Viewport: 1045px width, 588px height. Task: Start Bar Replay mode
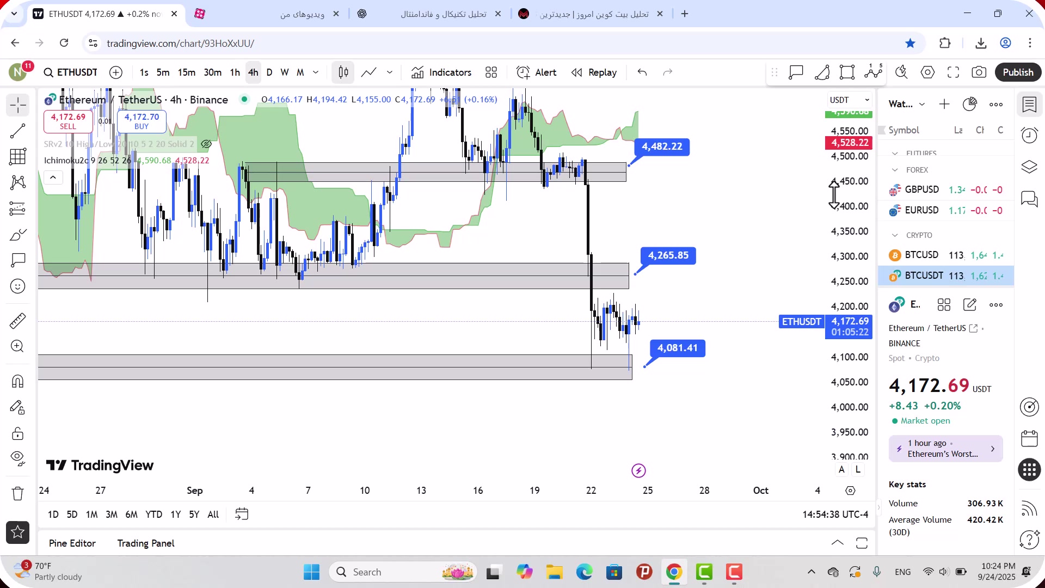tap(594, 72)
